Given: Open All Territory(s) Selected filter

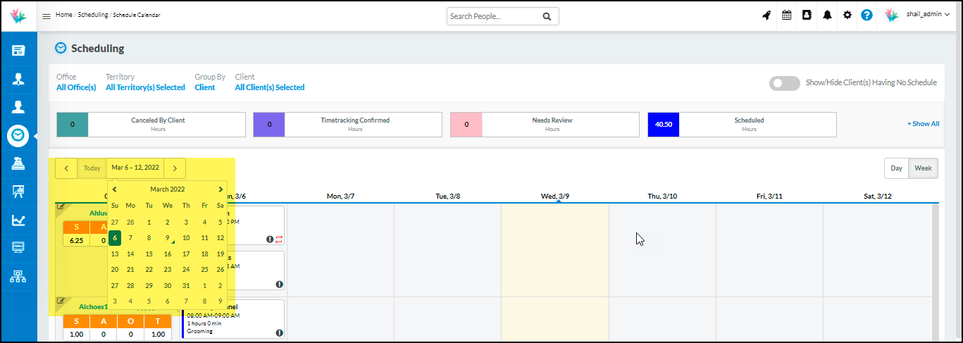Looking at the screenshot, I should click(x=145, y=87).
